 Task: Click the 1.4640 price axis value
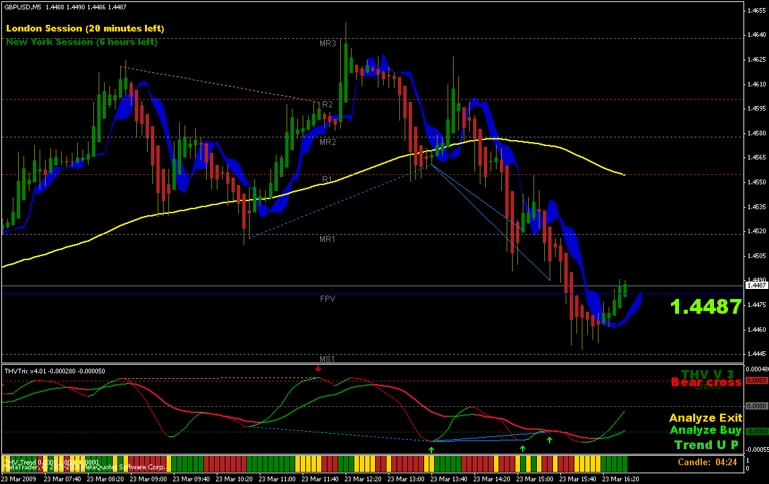[x=757, y=35]
